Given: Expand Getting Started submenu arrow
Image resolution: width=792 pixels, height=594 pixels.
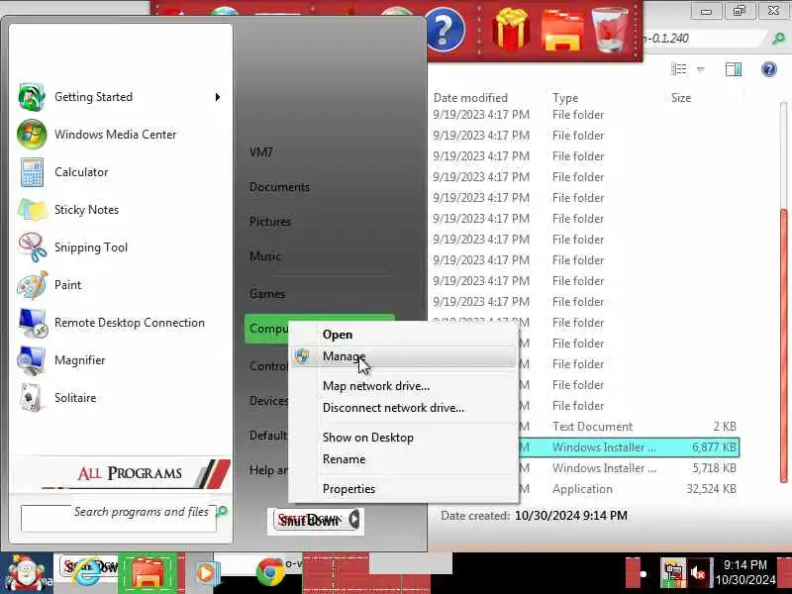Looking at the screenshot, I should point(218,97).
